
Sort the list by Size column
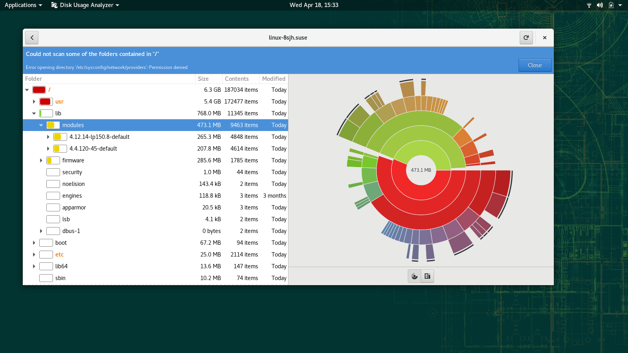[x=203, y=79]
